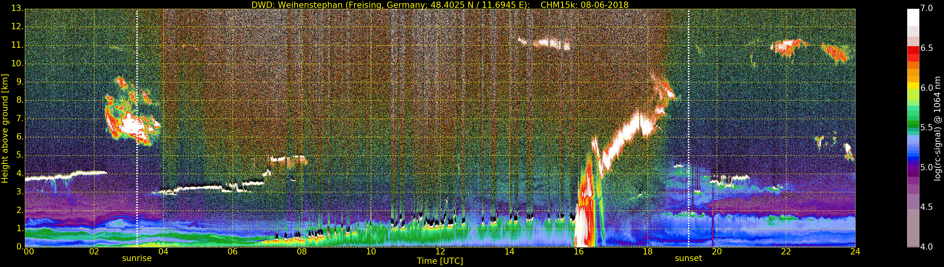Click the white dotted sunset marker line

[x=688, y=128]
